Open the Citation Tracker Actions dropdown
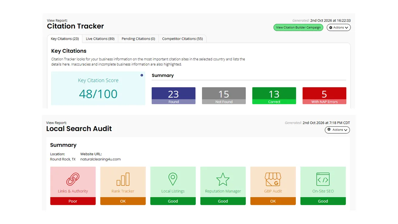Image resolution: width=398 pixels, height=224 pixels. [339, 28]
